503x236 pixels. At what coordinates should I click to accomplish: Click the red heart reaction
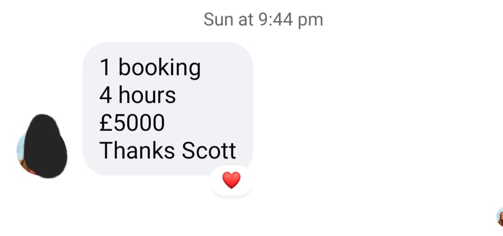(231, 180)
